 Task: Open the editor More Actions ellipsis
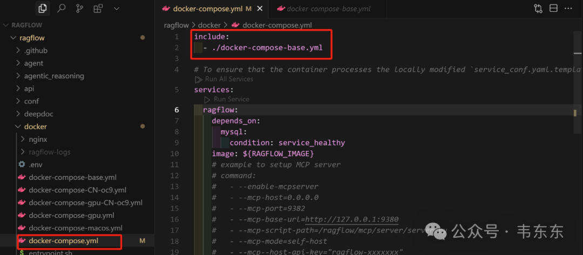click(x=570, y=9)
